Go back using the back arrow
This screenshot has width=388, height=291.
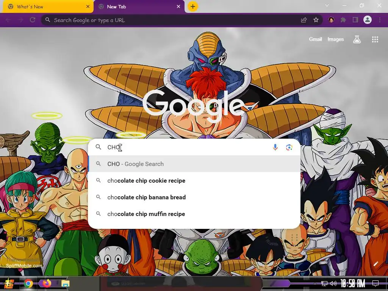[8, 20]
